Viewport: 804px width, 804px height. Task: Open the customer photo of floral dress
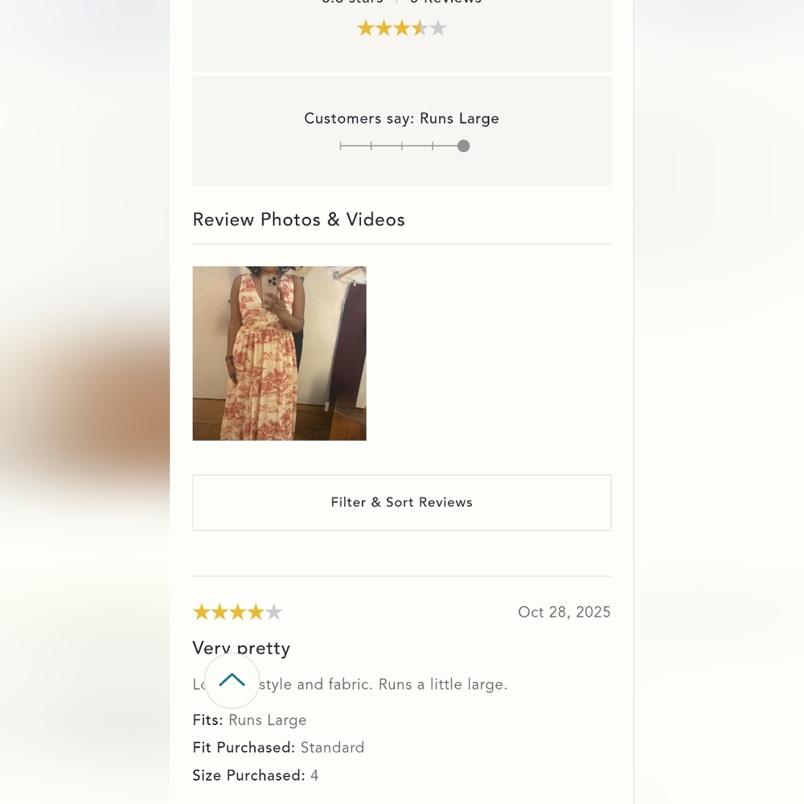point(280,353)
